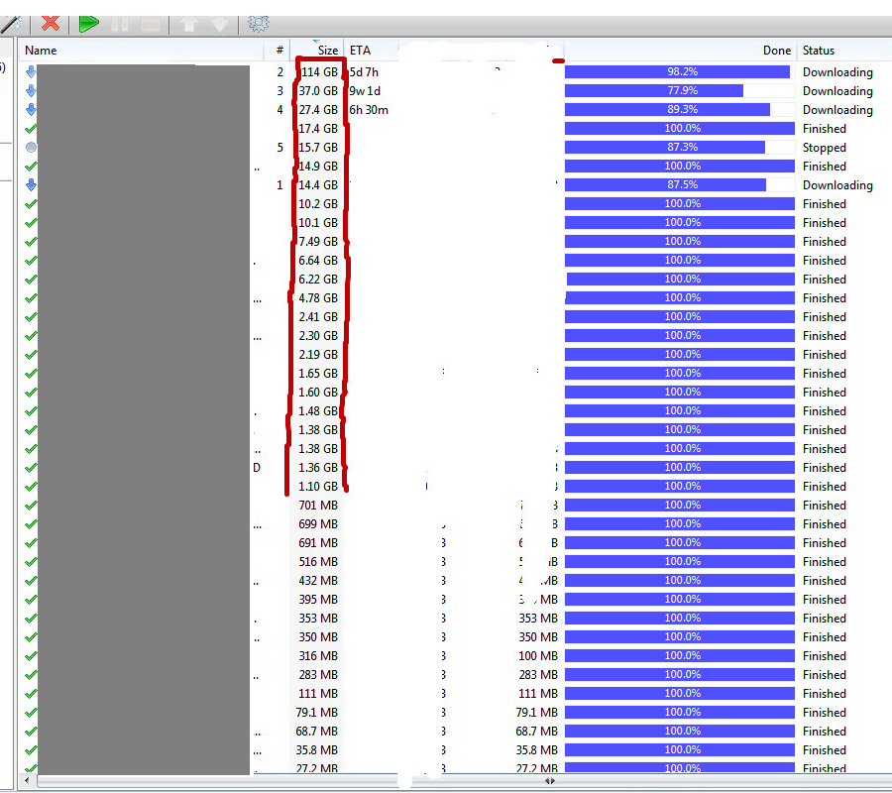Click the check icon on the 1.60 GB row

click(x=32, y=392)
